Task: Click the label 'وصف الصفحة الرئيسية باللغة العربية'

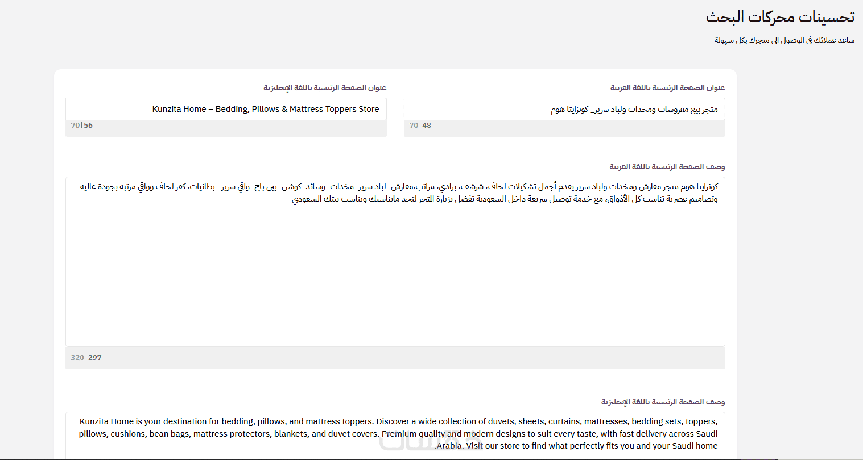Action: [667, 166]
